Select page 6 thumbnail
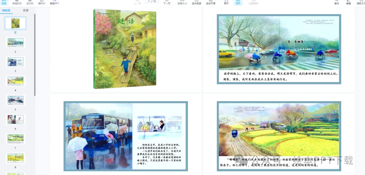The width and height of the screenshot is (365, 175). click(15, 119)
